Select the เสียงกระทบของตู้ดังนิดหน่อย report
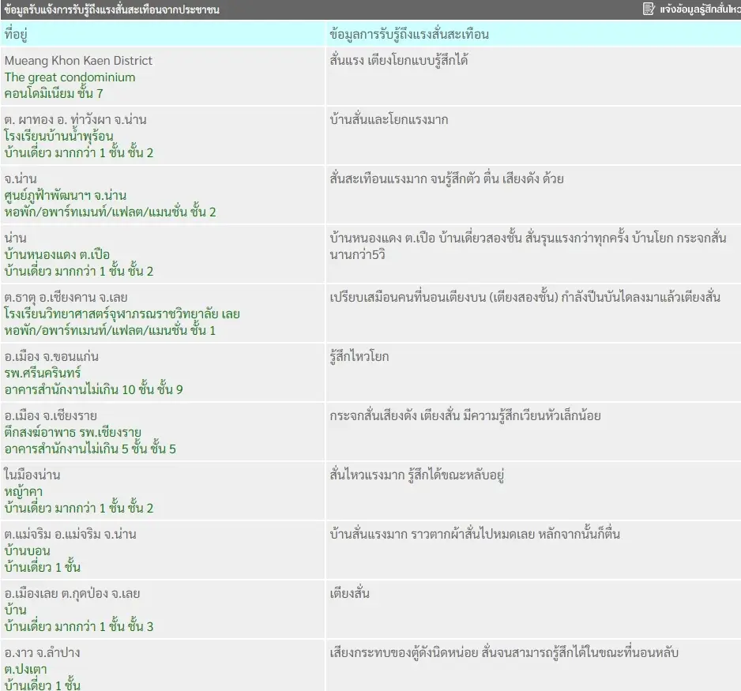 [x=504, y=653]
